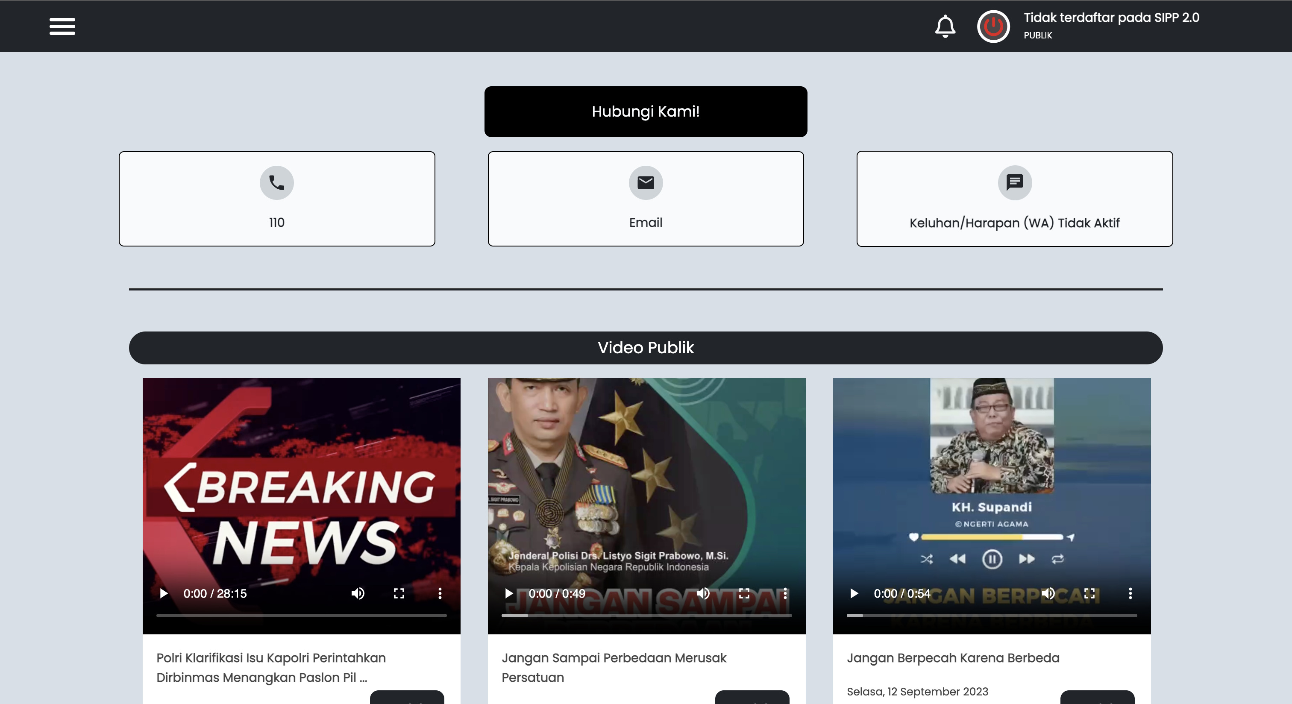Expand KH. Supandi video to fullscreen
Screen dimensions: 1292x704
[1089, 594]
